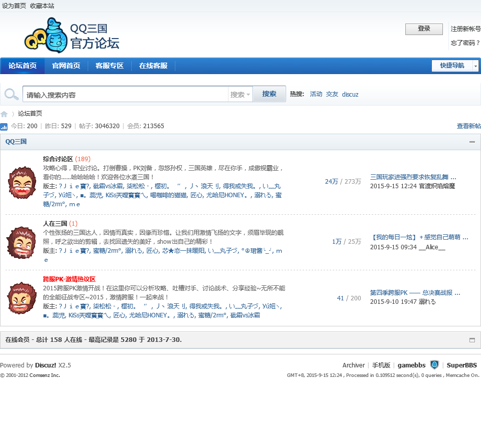
Task: Click the QQ三国 category title
Action: (x=16, y=142)
